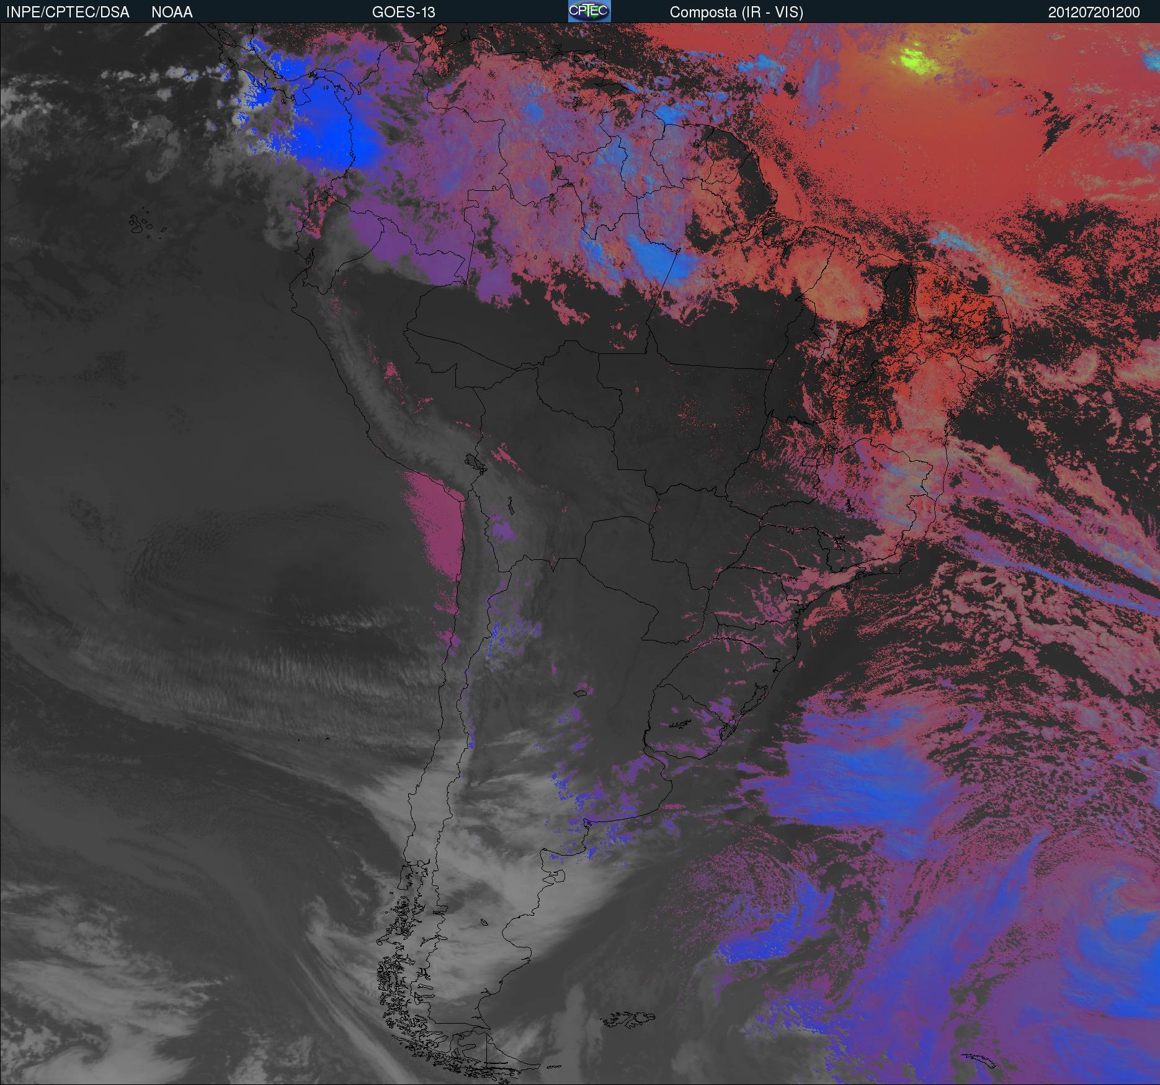Click the CPTEC logo in the header
The width and height of the screenshot is (1160, 1085).
point(589,11)
